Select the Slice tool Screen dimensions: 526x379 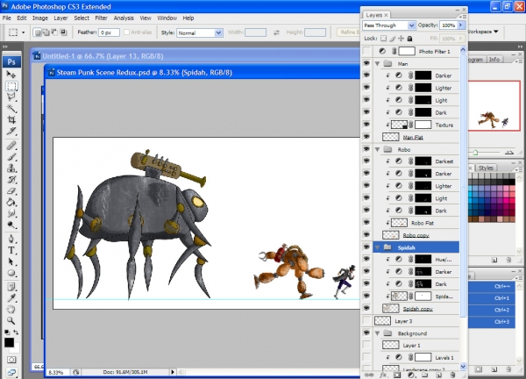coord(11,131)
